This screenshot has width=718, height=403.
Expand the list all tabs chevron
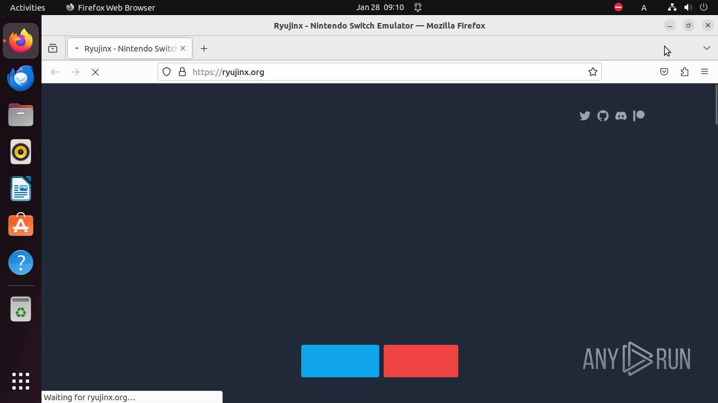[707, 48]
